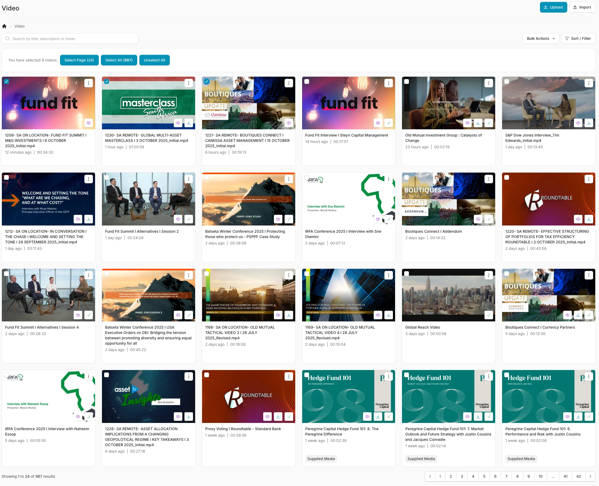
Task: Open three-dot menu on Global Reach Video
Action: 488,275
